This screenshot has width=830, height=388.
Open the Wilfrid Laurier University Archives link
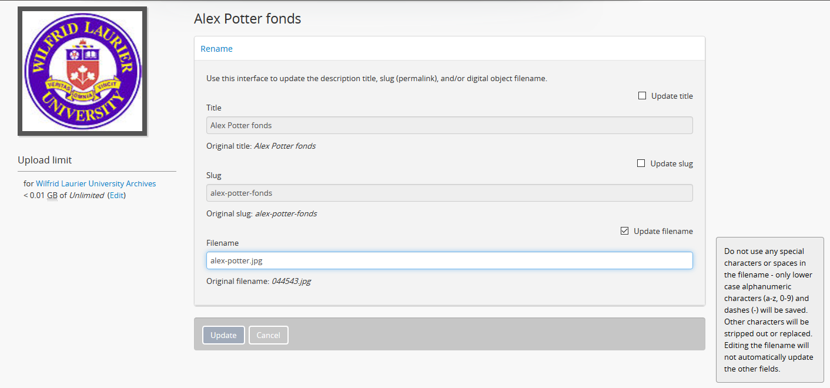pyautogui.click(x=96, y=183)
